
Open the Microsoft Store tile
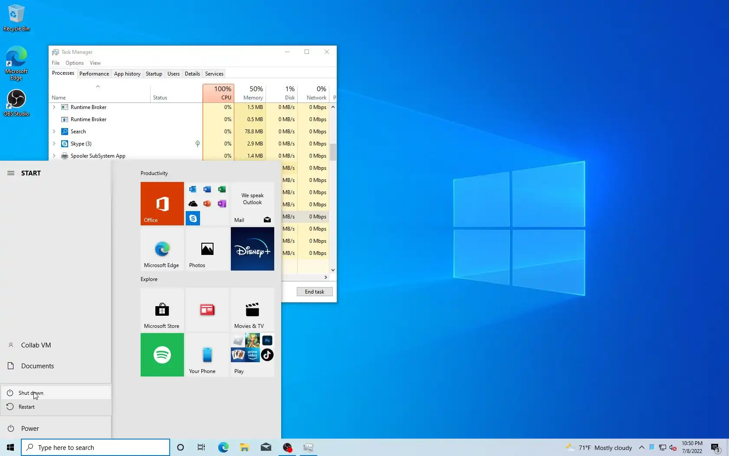coord(162,309)
